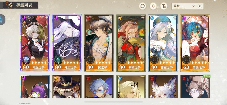Select the 死亡之夢 character card

click(x=67, y=43)
